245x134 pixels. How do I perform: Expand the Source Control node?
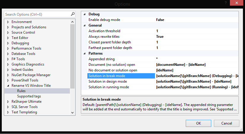(8, 32)
